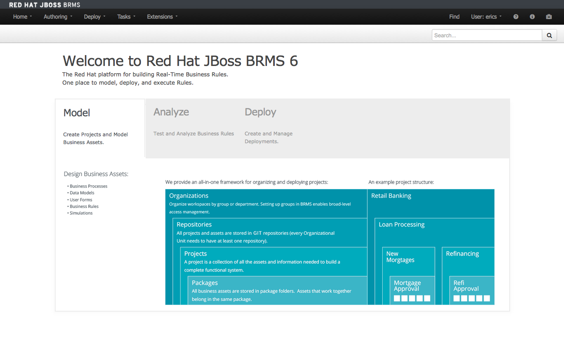Switch to the Analyze tab
This screenshot has height=342, width=564.
point(171,112)
